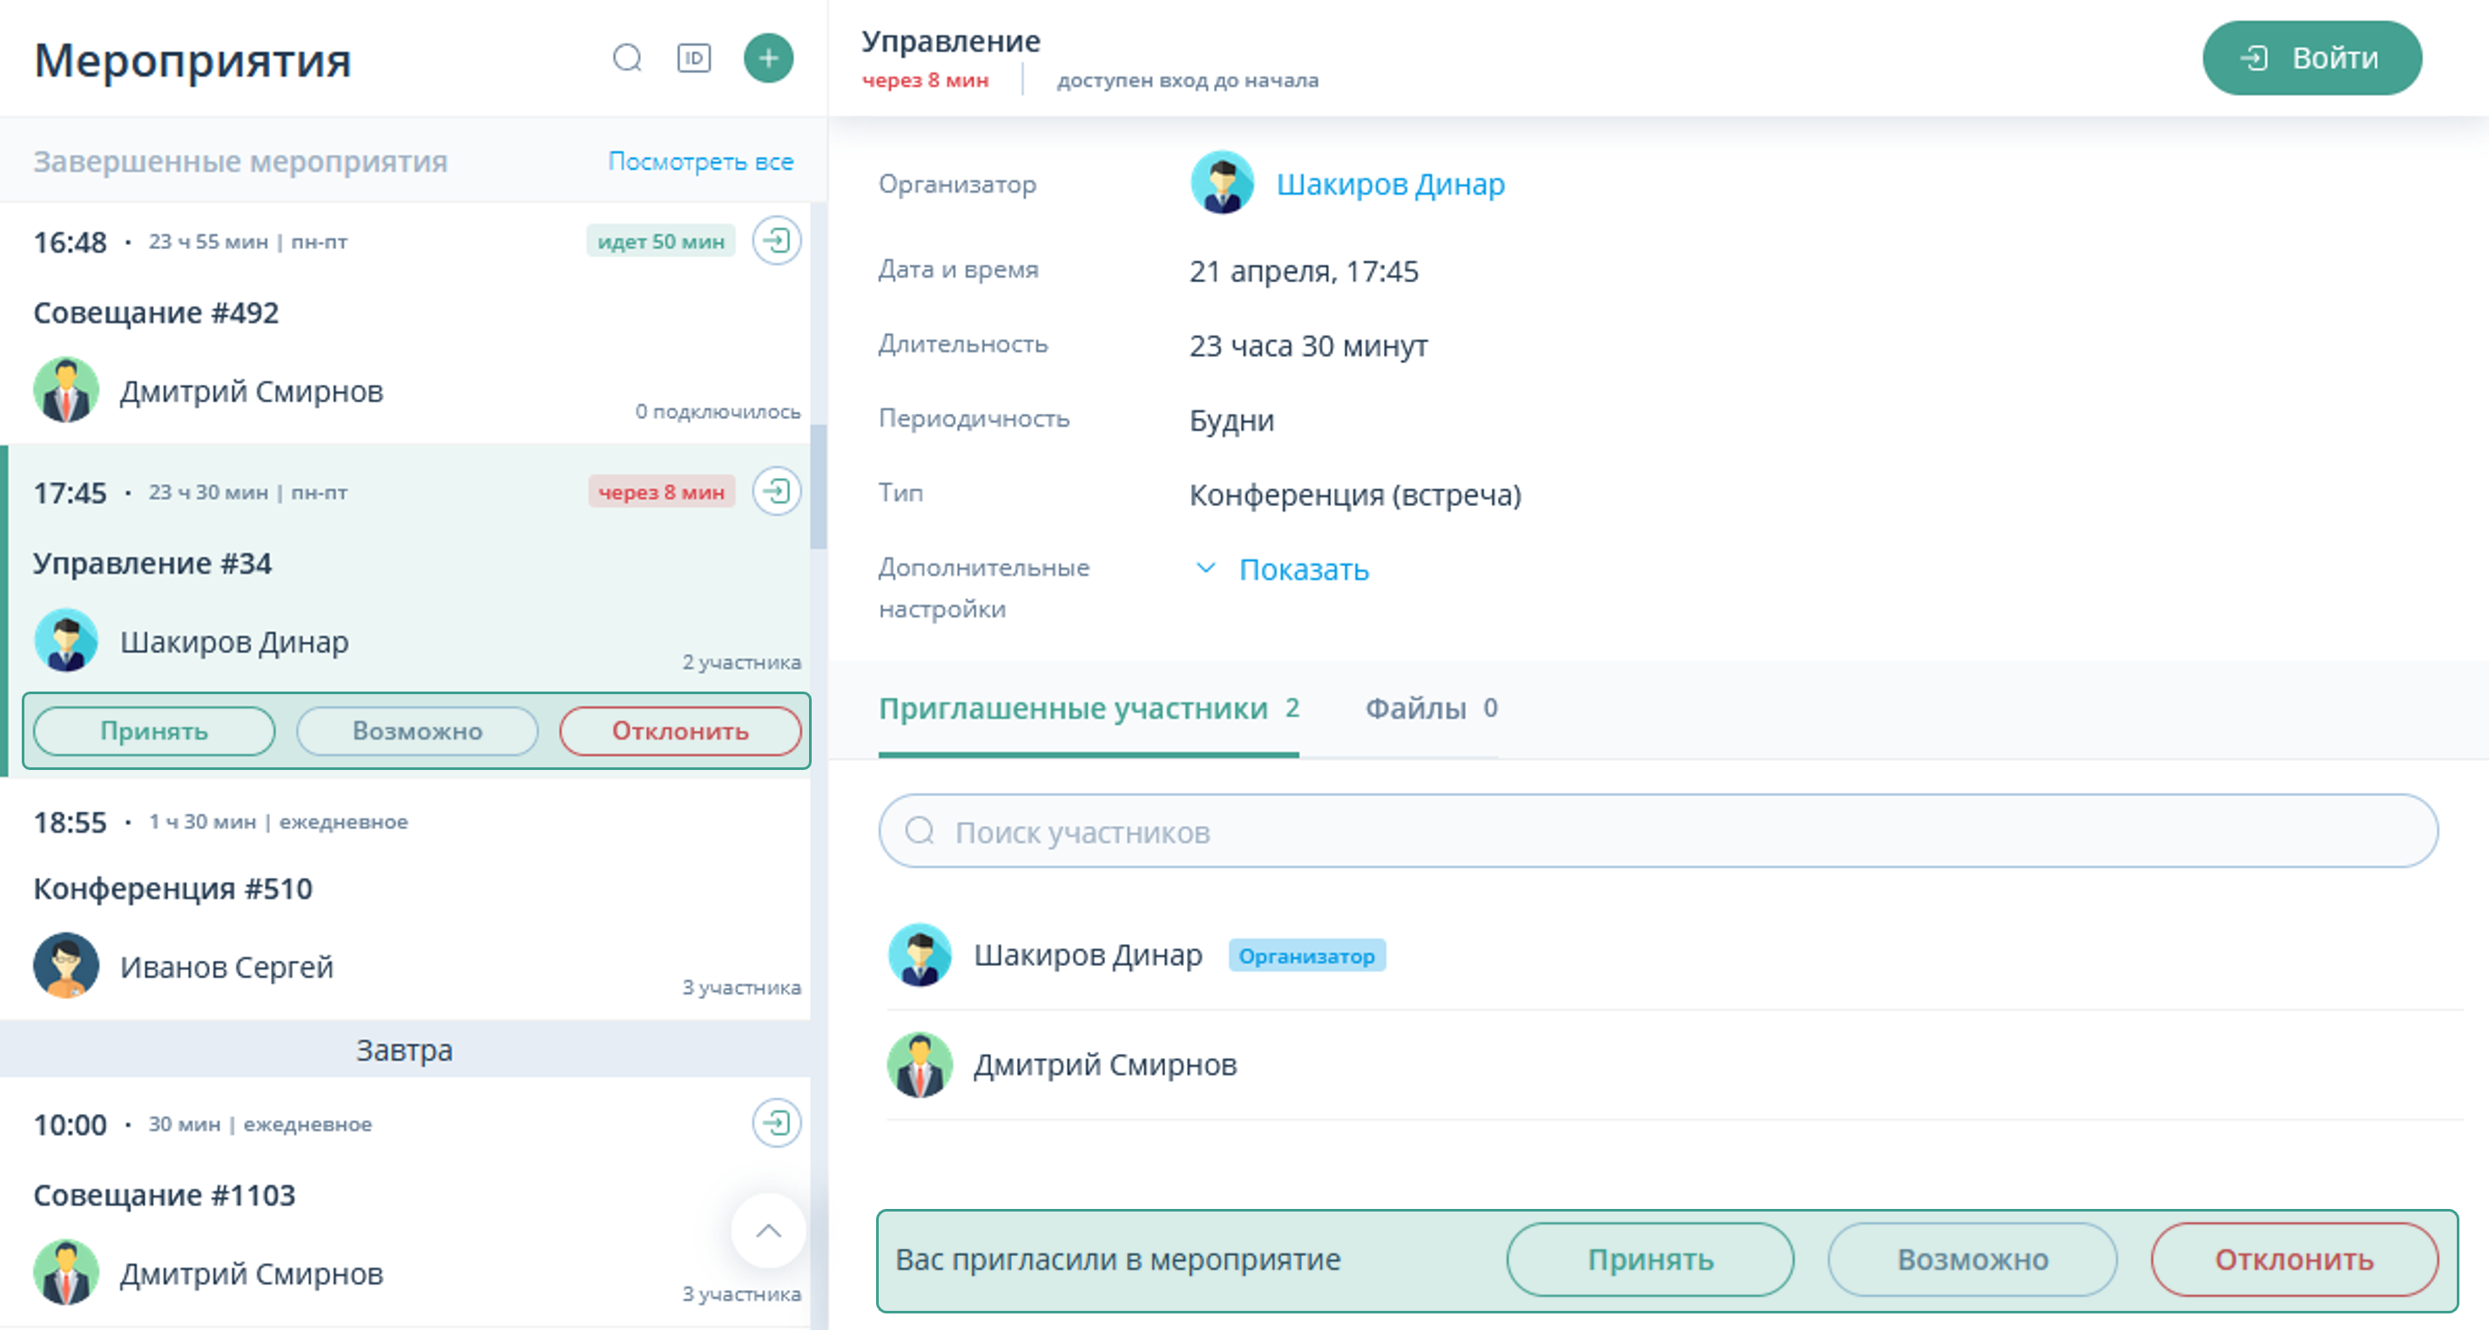Viewport: 2489px width, 1330px height.
Task: Click the scroll-to-top arrow circle button
Action: pyautogui.click(x=768, y=1231)
